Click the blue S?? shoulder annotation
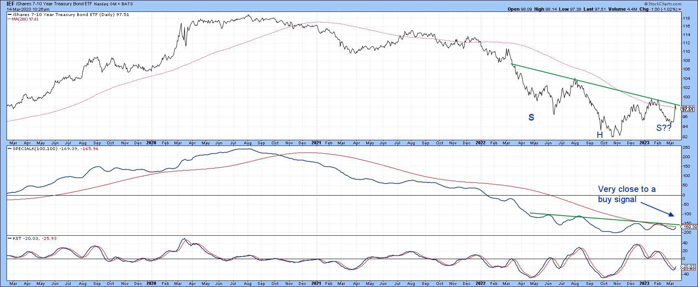 pyautogui.click(x=664, y=128)
